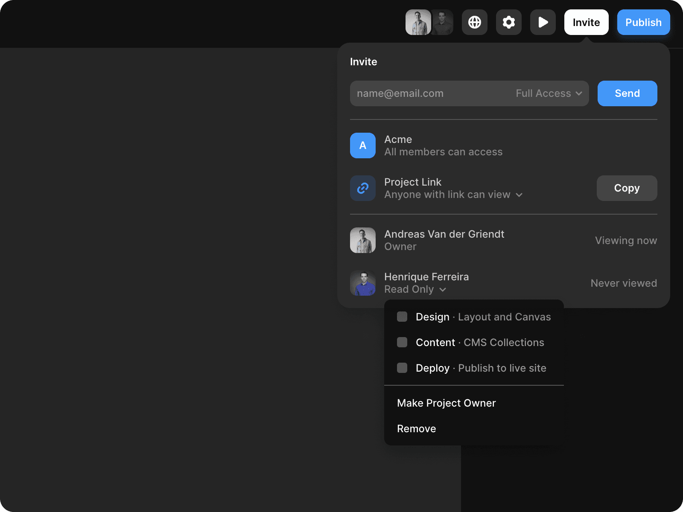Open settings with the gear icon
Screen dimensions: 683x512
[508, 22]
